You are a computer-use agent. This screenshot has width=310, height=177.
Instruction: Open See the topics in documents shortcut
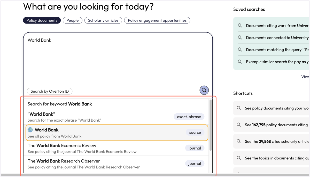point(272,158)
